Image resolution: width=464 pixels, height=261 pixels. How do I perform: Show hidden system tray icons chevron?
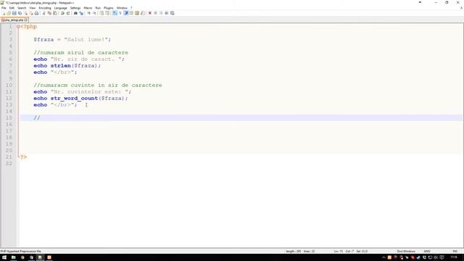click(x=384, y=257)
